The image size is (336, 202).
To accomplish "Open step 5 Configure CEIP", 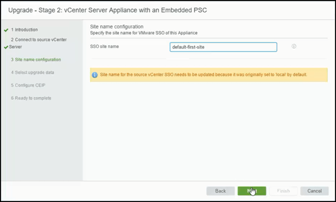I will pyautogui.click(x=27, y=85).
